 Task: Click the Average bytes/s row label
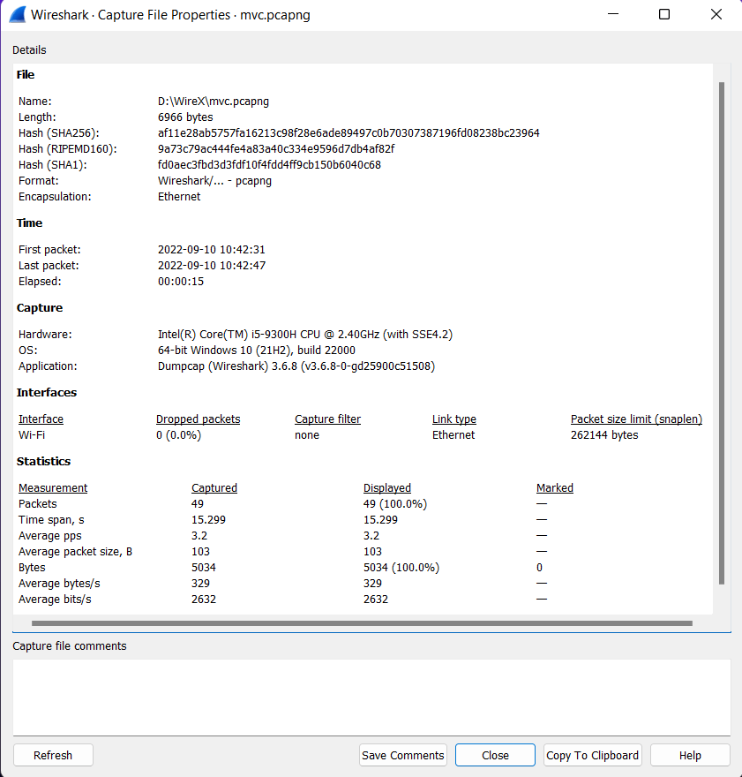tap(59, 583)
